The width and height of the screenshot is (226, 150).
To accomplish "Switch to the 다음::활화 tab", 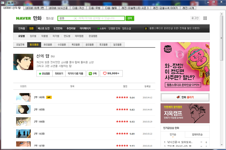I will (111, 8).
